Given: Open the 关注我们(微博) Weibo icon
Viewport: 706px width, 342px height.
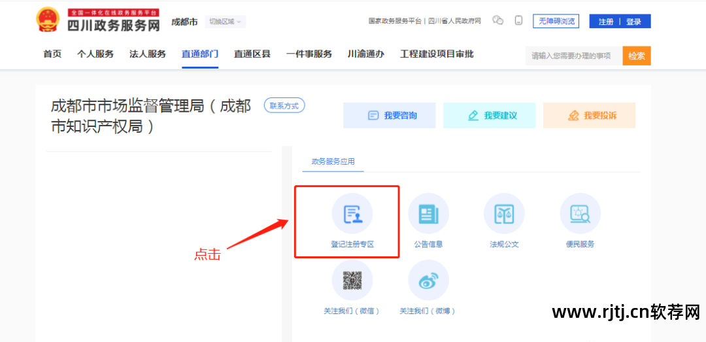Looking at the screenshot, I should tap(428, 281).
